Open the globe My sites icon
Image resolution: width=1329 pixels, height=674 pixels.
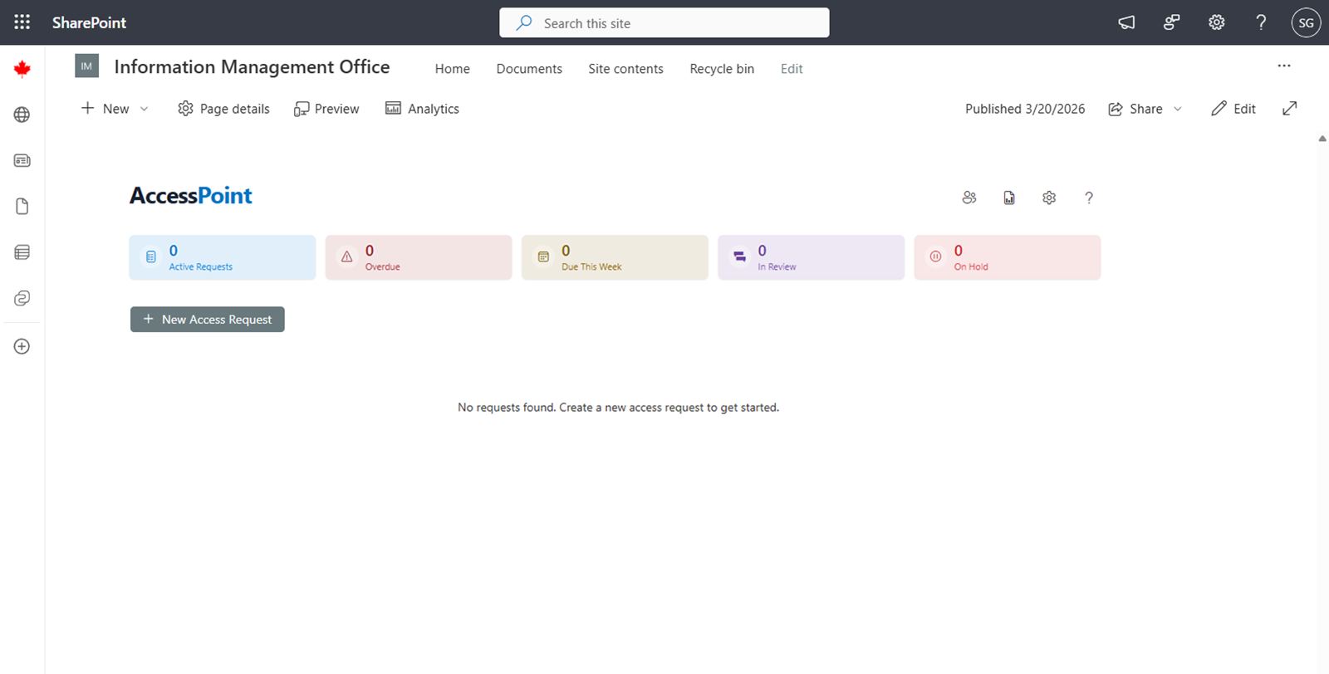point(22,115)
